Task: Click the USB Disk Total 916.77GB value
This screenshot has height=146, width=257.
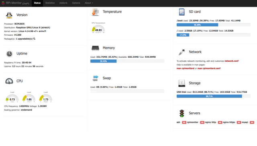Action: click(x=242, y=92)
